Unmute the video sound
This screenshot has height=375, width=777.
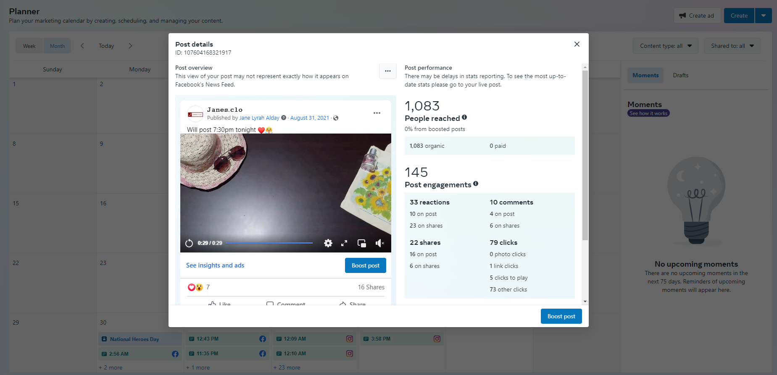(379, 243)
